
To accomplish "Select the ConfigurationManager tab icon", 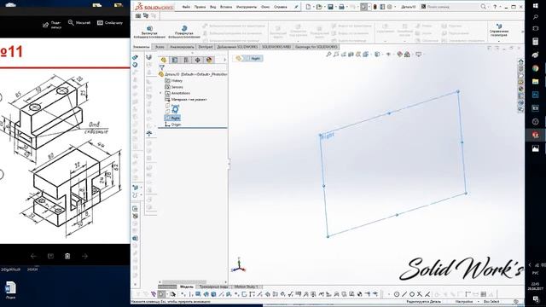I will (186, 60).
